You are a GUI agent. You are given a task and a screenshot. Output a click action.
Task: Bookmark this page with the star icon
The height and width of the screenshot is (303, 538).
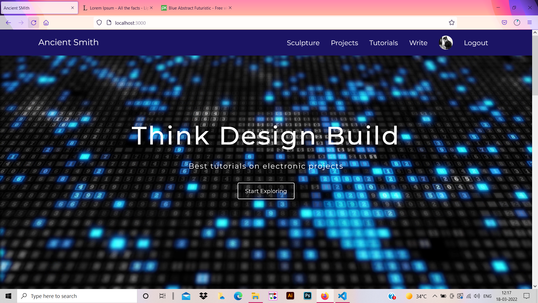pyautogui.click(x=451, y=23)
